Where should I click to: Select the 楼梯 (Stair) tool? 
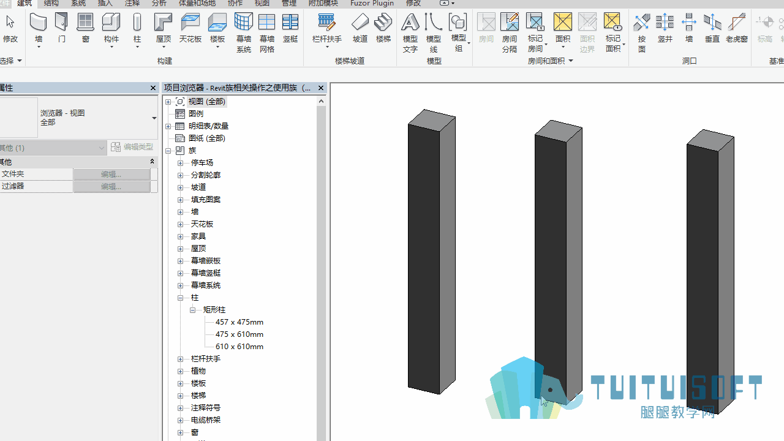point(383,29)
